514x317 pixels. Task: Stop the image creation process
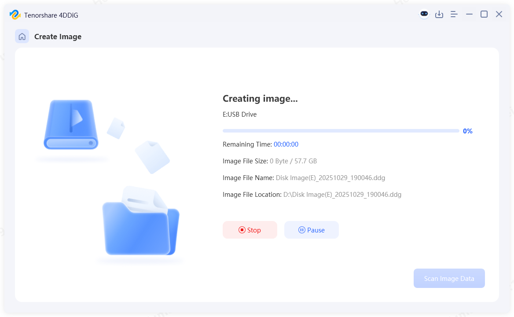(x=250, y=229)
